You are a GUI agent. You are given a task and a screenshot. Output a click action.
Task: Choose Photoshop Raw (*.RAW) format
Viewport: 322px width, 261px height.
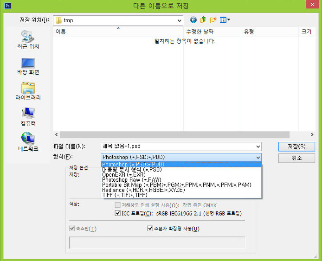[x=181, y=180]
